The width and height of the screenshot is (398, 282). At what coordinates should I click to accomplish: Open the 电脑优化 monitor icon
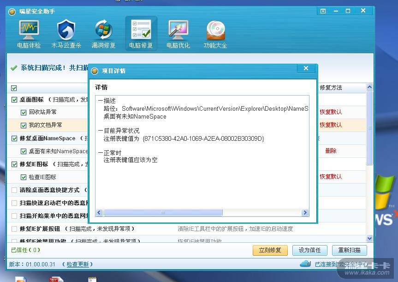pos(178,34)
